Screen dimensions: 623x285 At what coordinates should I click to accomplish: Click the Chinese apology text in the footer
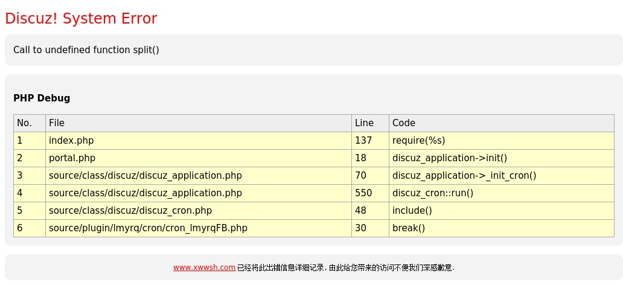point(346,267)
